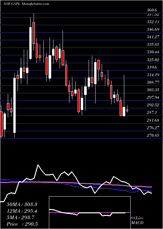Click the 281.68 price axis label
The image size is (163, 229).
(153, 120)
